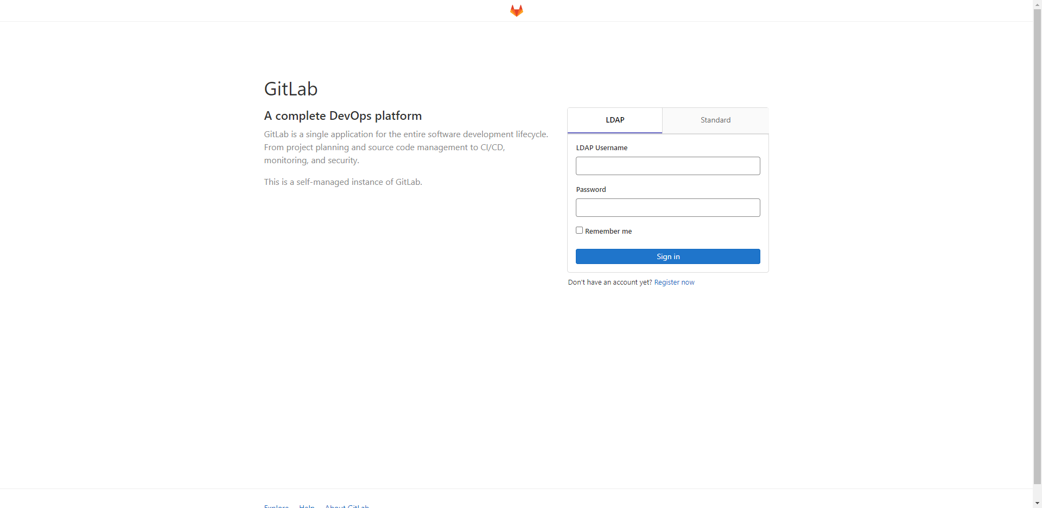The width and height of the screenshot is (1042, 508).
Task: Click the vertical scrollbar thumb
Action: (x=1037, y=244)
